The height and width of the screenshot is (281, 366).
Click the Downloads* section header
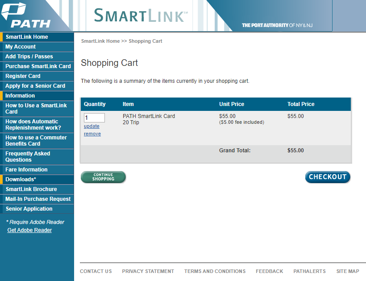[37, 179]
